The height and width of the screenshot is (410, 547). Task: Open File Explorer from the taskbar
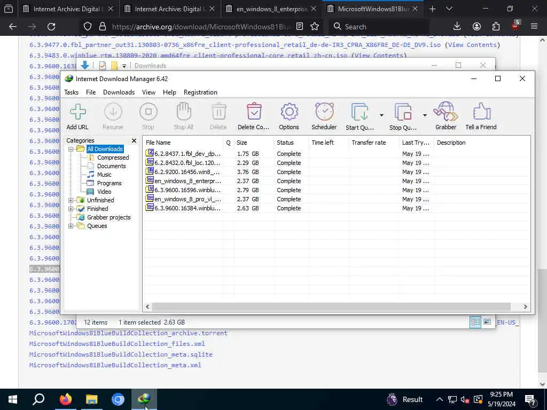tap(92, 399)
